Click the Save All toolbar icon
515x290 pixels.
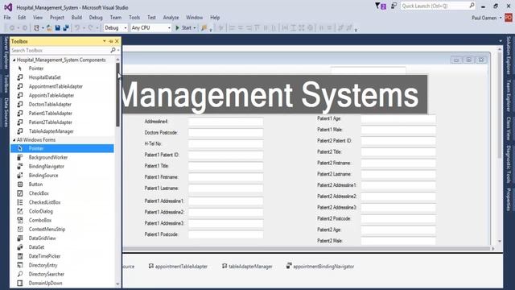click(66, 28)
